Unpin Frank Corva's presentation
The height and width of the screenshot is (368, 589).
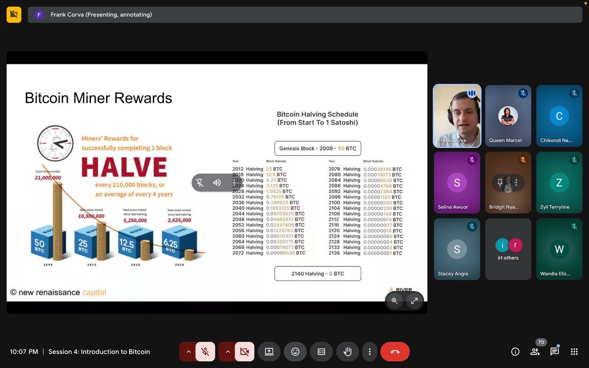pos(200,182)
